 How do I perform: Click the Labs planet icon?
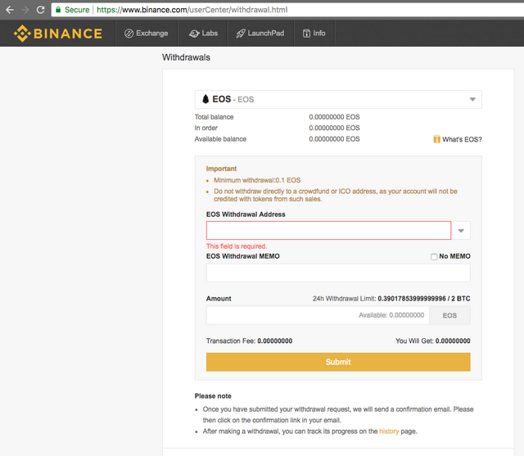pyautogui.click(x=194, y=34)
